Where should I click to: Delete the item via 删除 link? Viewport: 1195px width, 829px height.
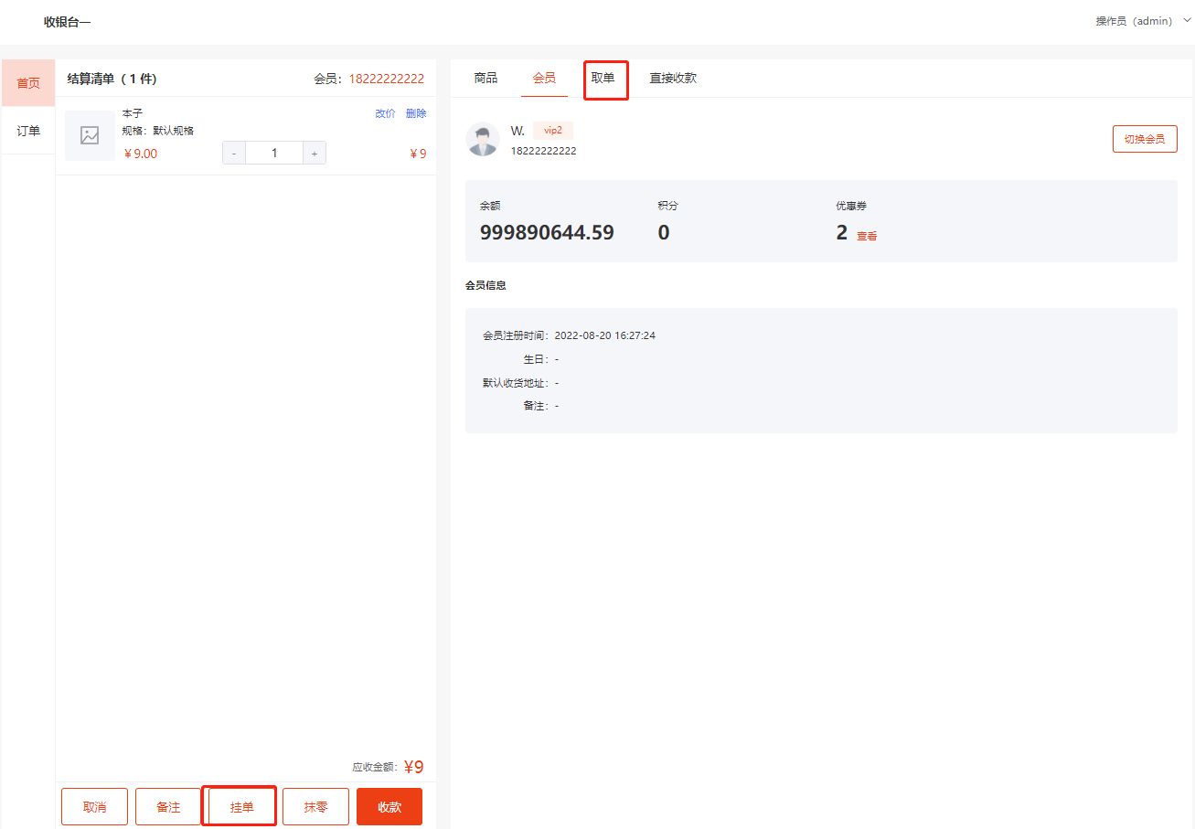(416, 113)
